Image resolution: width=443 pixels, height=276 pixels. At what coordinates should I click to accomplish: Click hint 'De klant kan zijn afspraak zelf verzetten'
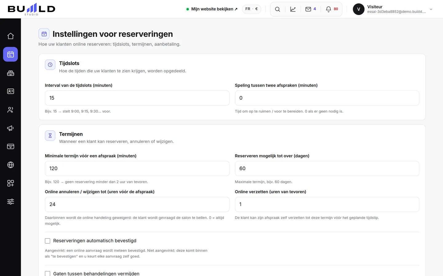pyautogui.click(x=307, y=218)
